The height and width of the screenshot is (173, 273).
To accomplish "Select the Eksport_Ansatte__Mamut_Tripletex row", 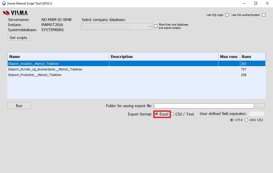I will tap(137, 63).
